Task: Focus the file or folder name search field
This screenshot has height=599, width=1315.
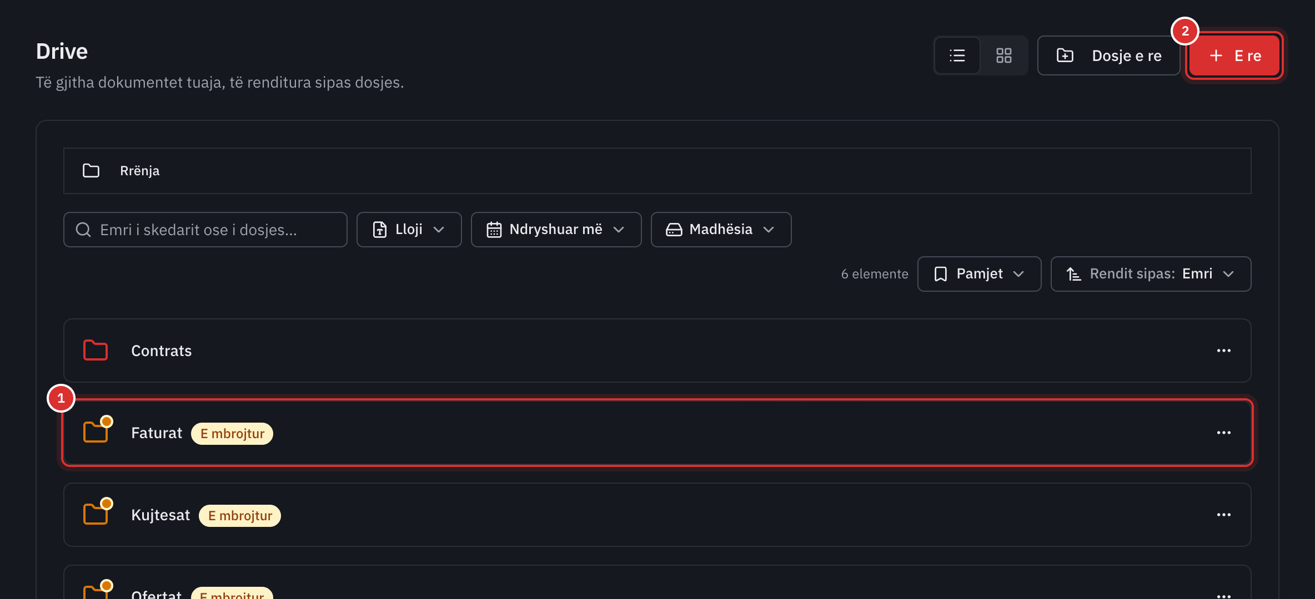Action: (205, 230)
